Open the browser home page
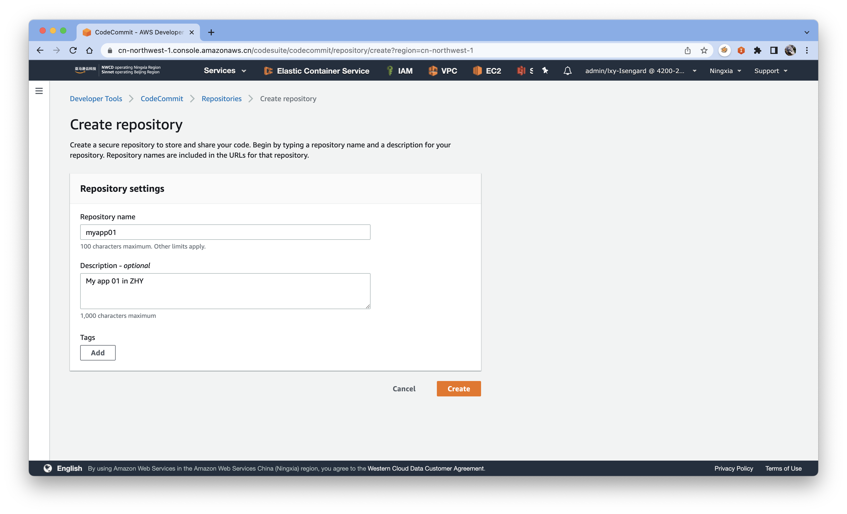The height and width of the screenshot is (514, 847). (89, 51)
